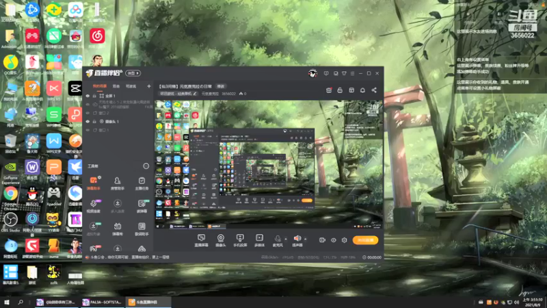Open the 歌词助手 lyrics assistant tool
This screenshot has width=547, height=308.
coord(142,229)
